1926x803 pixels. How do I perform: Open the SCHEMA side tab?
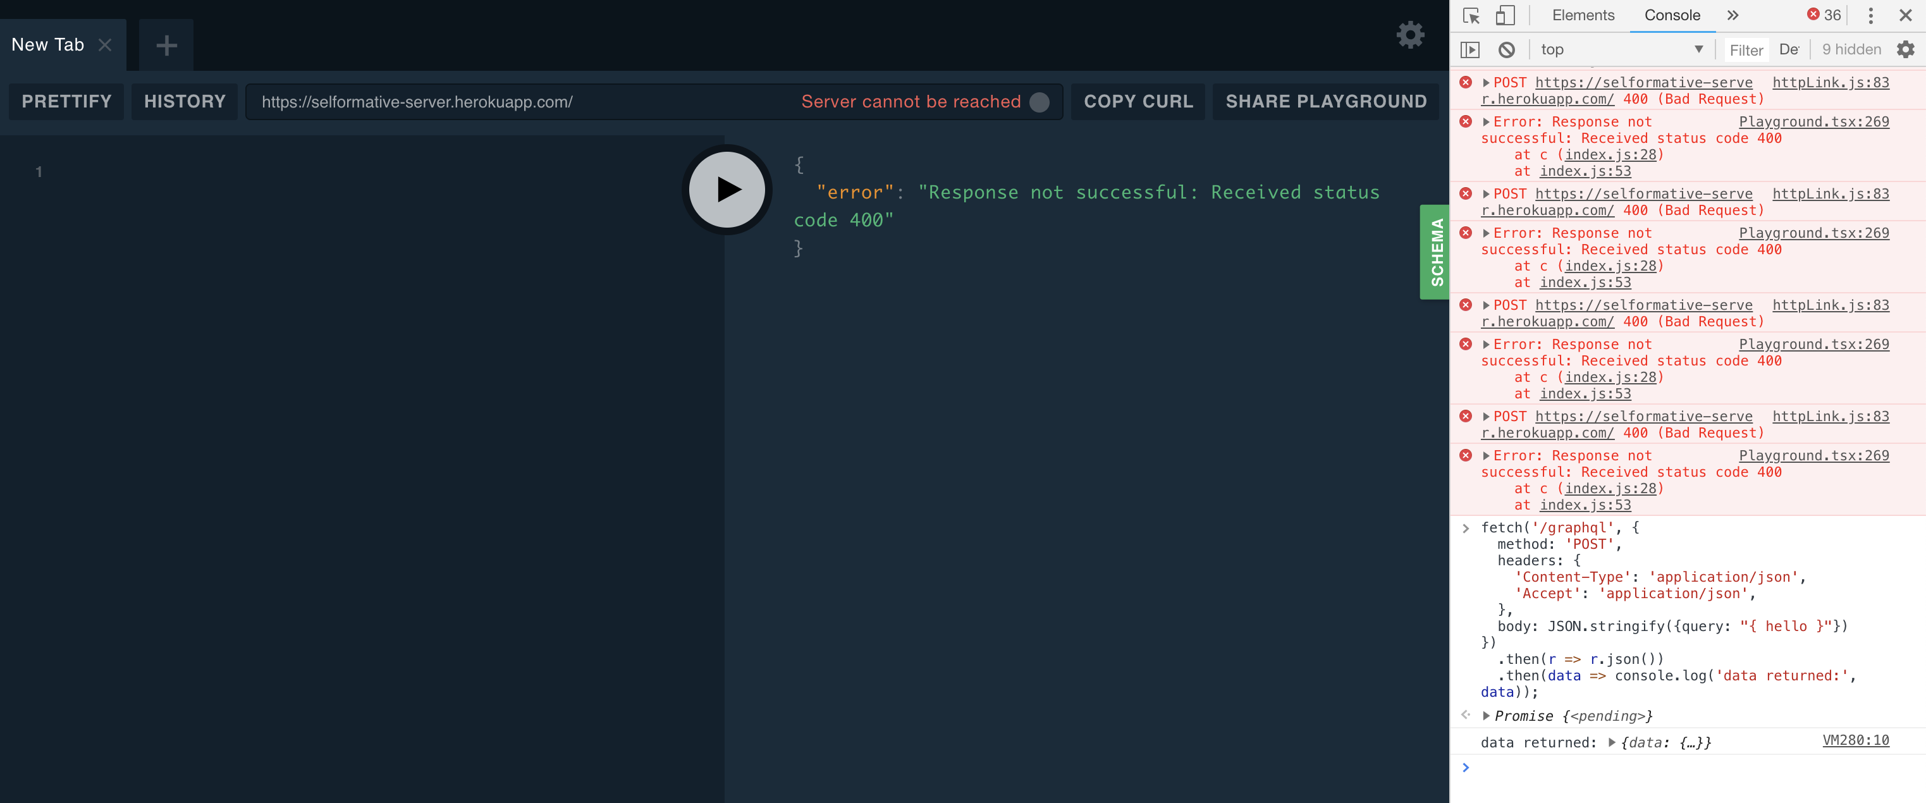[1435, 252]
